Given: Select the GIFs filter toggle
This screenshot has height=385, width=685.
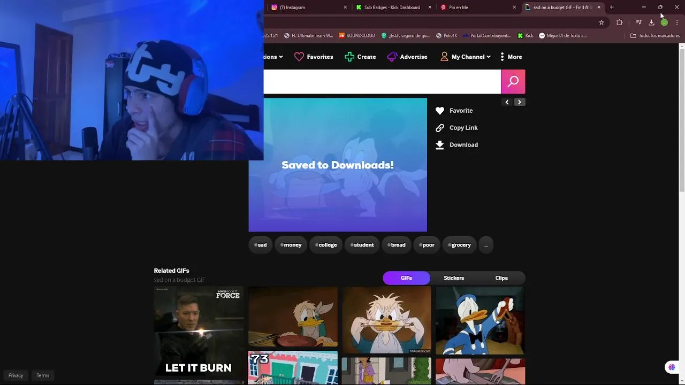Looking at the screenshot, I should coord(406,278).
